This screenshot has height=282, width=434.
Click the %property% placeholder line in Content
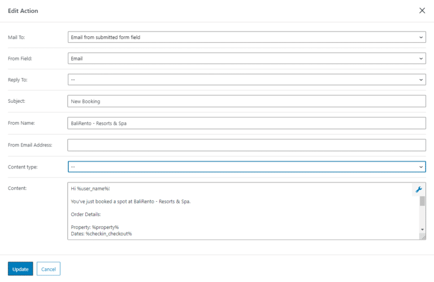95,227
